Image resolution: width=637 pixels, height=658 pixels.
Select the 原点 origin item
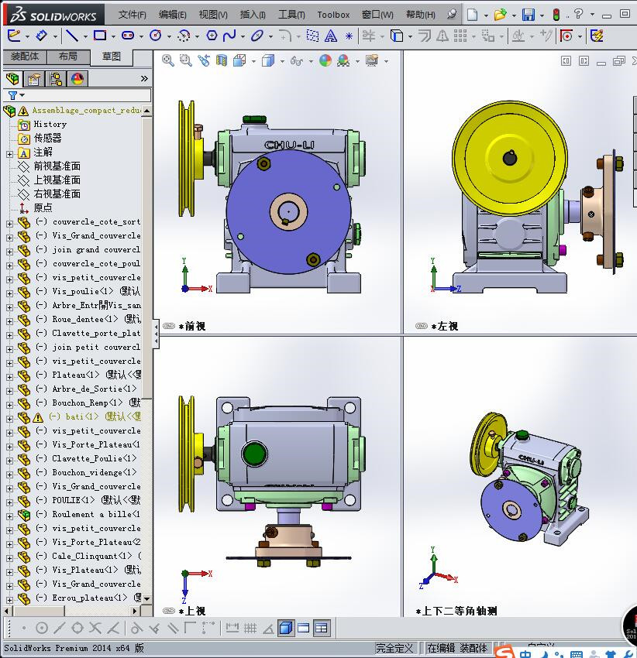pyautogui.click(x=43, y=207)
